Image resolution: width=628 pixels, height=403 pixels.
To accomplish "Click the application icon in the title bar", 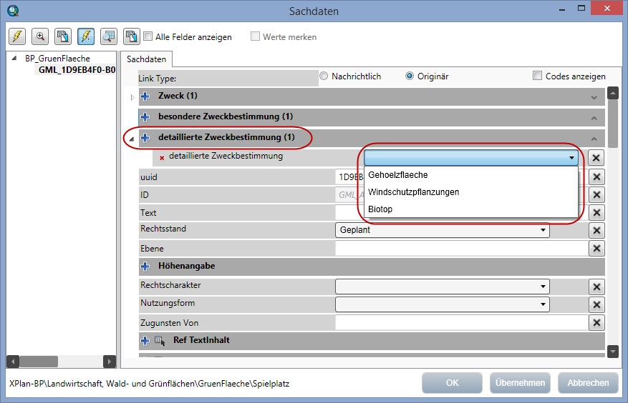I will click(x=13, y=11).
